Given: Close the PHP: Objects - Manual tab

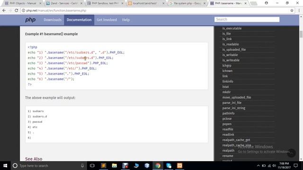Looking at the screenshot, I should 40,3.
